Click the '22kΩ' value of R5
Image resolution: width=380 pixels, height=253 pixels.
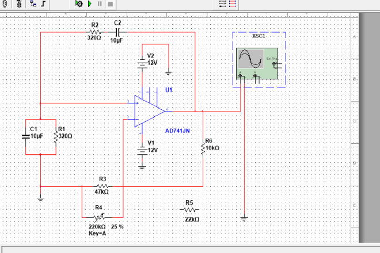point(192,219)
